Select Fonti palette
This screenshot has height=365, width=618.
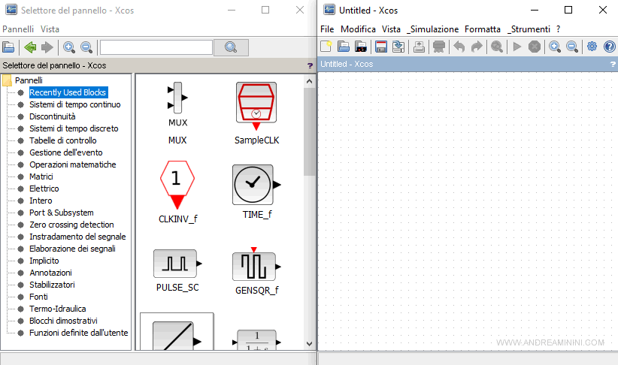point(38,297)
